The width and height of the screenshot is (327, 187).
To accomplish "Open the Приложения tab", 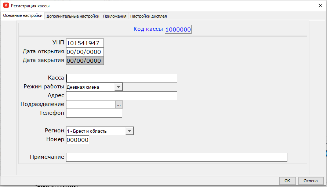I will (x=115, y=16).
